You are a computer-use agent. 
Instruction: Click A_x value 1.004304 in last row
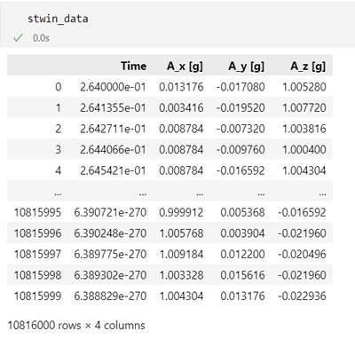click(x=182, y=296)
